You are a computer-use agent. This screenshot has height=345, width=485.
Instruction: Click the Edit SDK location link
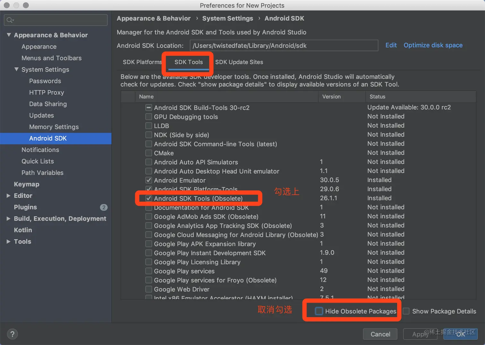coord(391,45)
